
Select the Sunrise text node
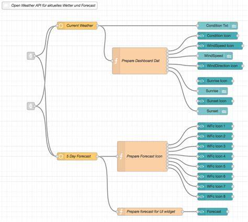tap(212, 91)
